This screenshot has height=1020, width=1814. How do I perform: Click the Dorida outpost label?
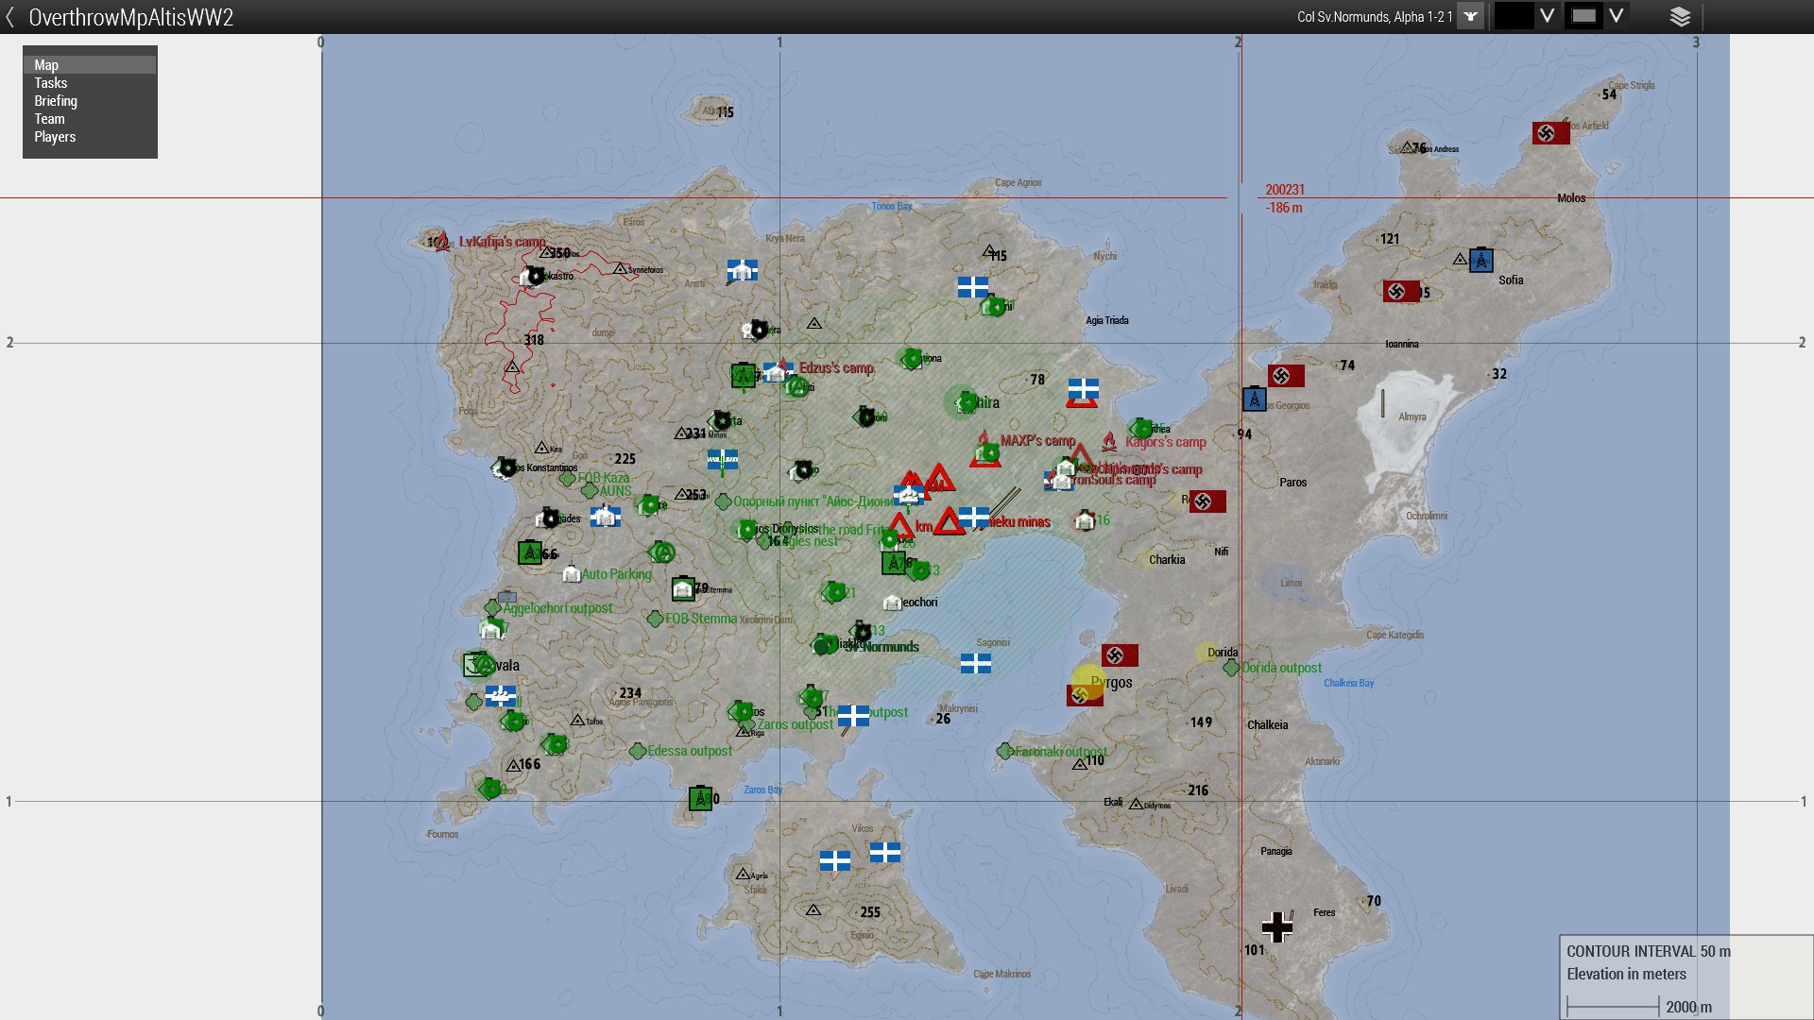point(1281,668)
